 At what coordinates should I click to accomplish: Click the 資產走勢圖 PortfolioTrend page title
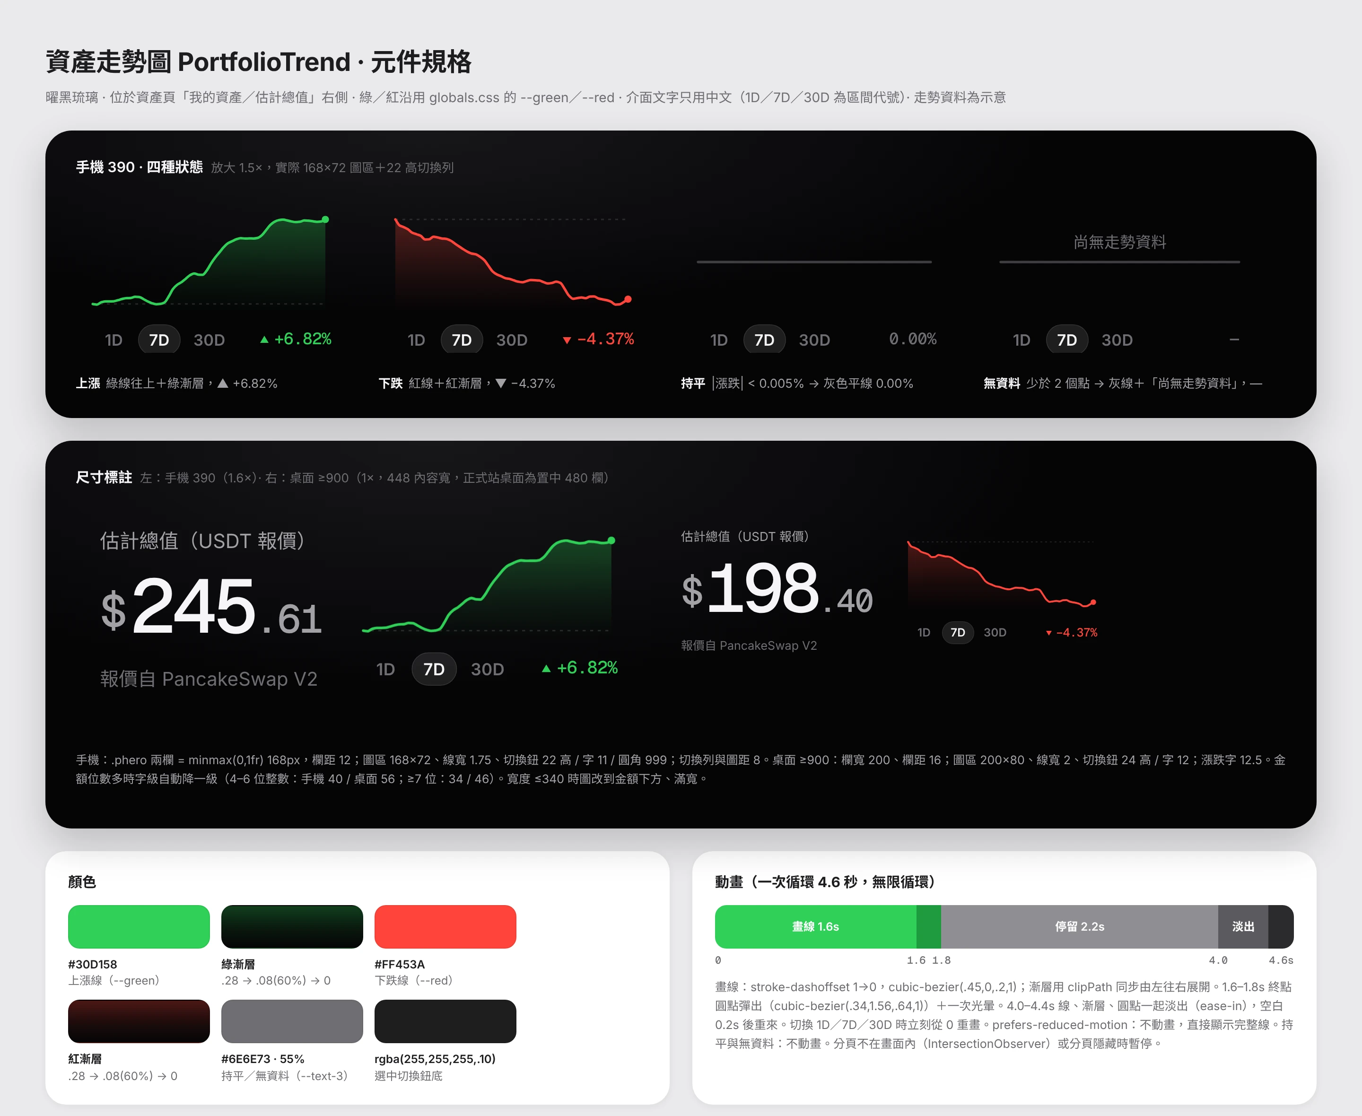259,62
